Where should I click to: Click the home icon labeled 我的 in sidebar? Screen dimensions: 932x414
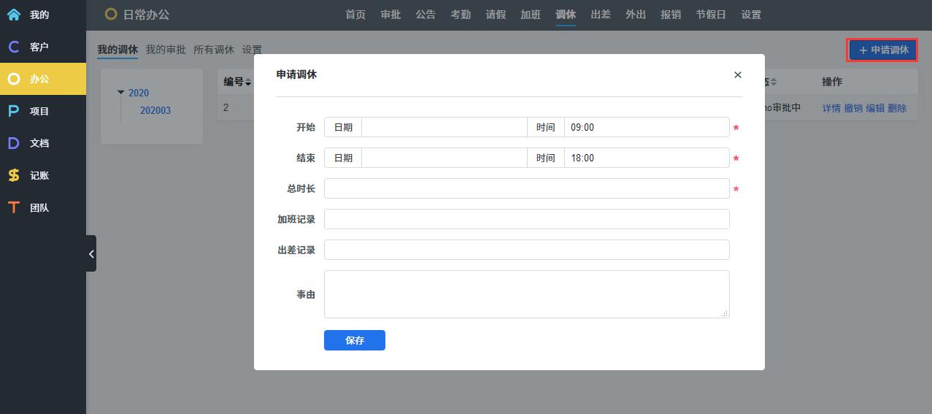pyautogui.click(x=14, y=15)
